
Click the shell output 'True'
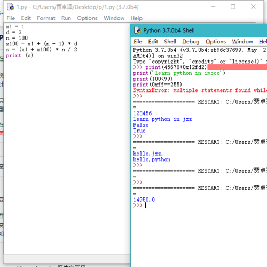point(139,131)
